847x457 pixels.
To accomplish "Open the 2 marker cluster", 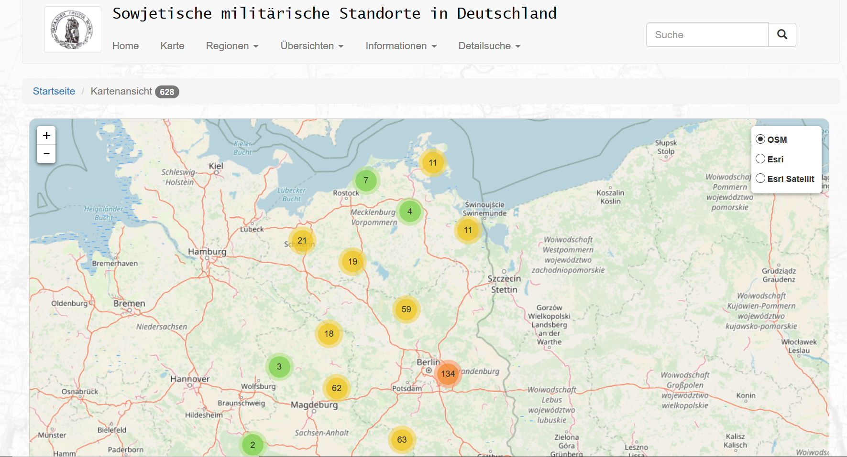I will pyautogui.click(x=253, y=445).
